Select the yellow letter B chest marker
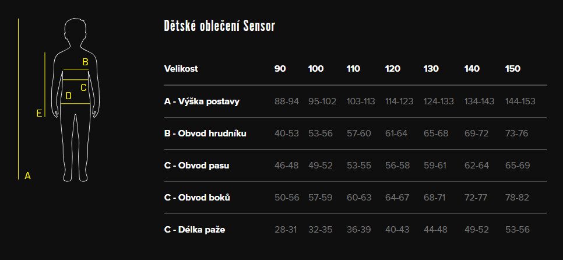Image resolution: width=563 pixels, height=260 pixels. [x=85, y=62]
